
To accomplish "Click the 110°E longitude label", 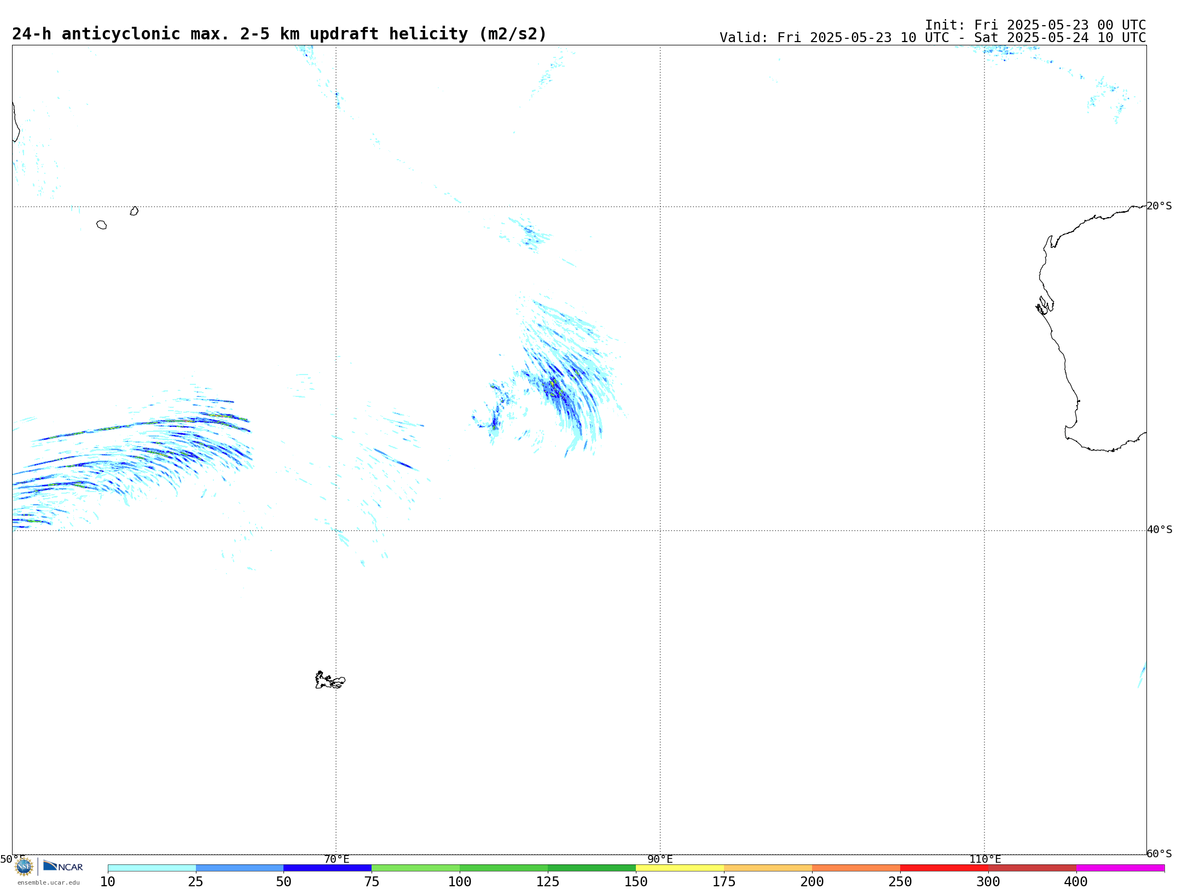I will pos(985,859).
